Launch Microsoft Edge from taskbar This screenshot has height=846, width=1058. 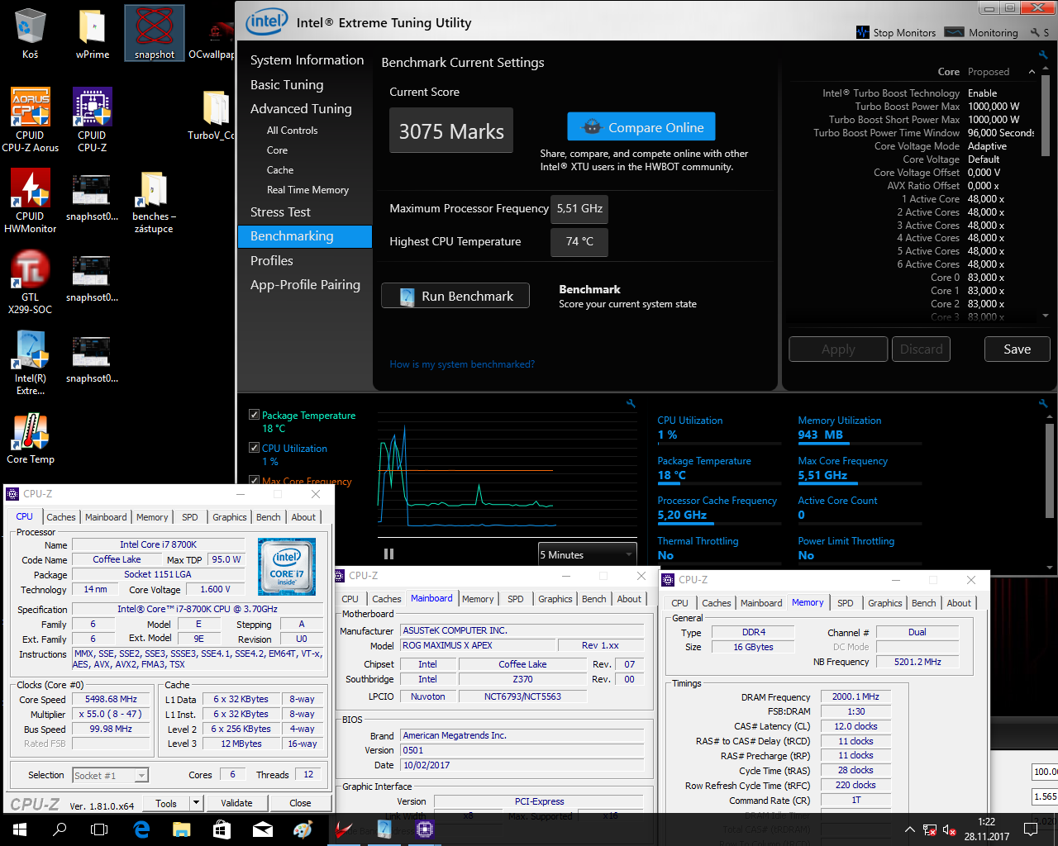pyautogui.click(x=141, y=829)
